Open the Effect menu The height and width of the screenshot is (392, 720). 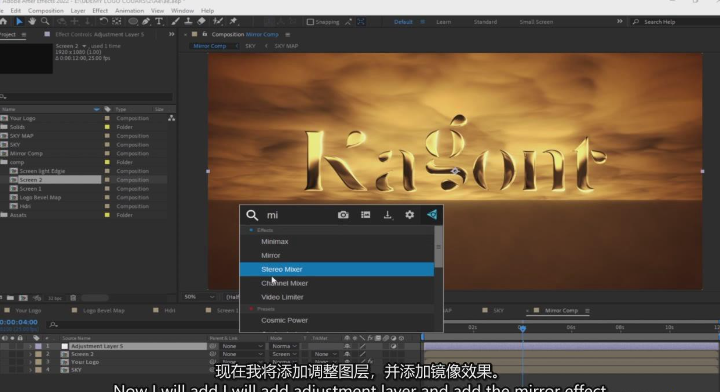100,11
